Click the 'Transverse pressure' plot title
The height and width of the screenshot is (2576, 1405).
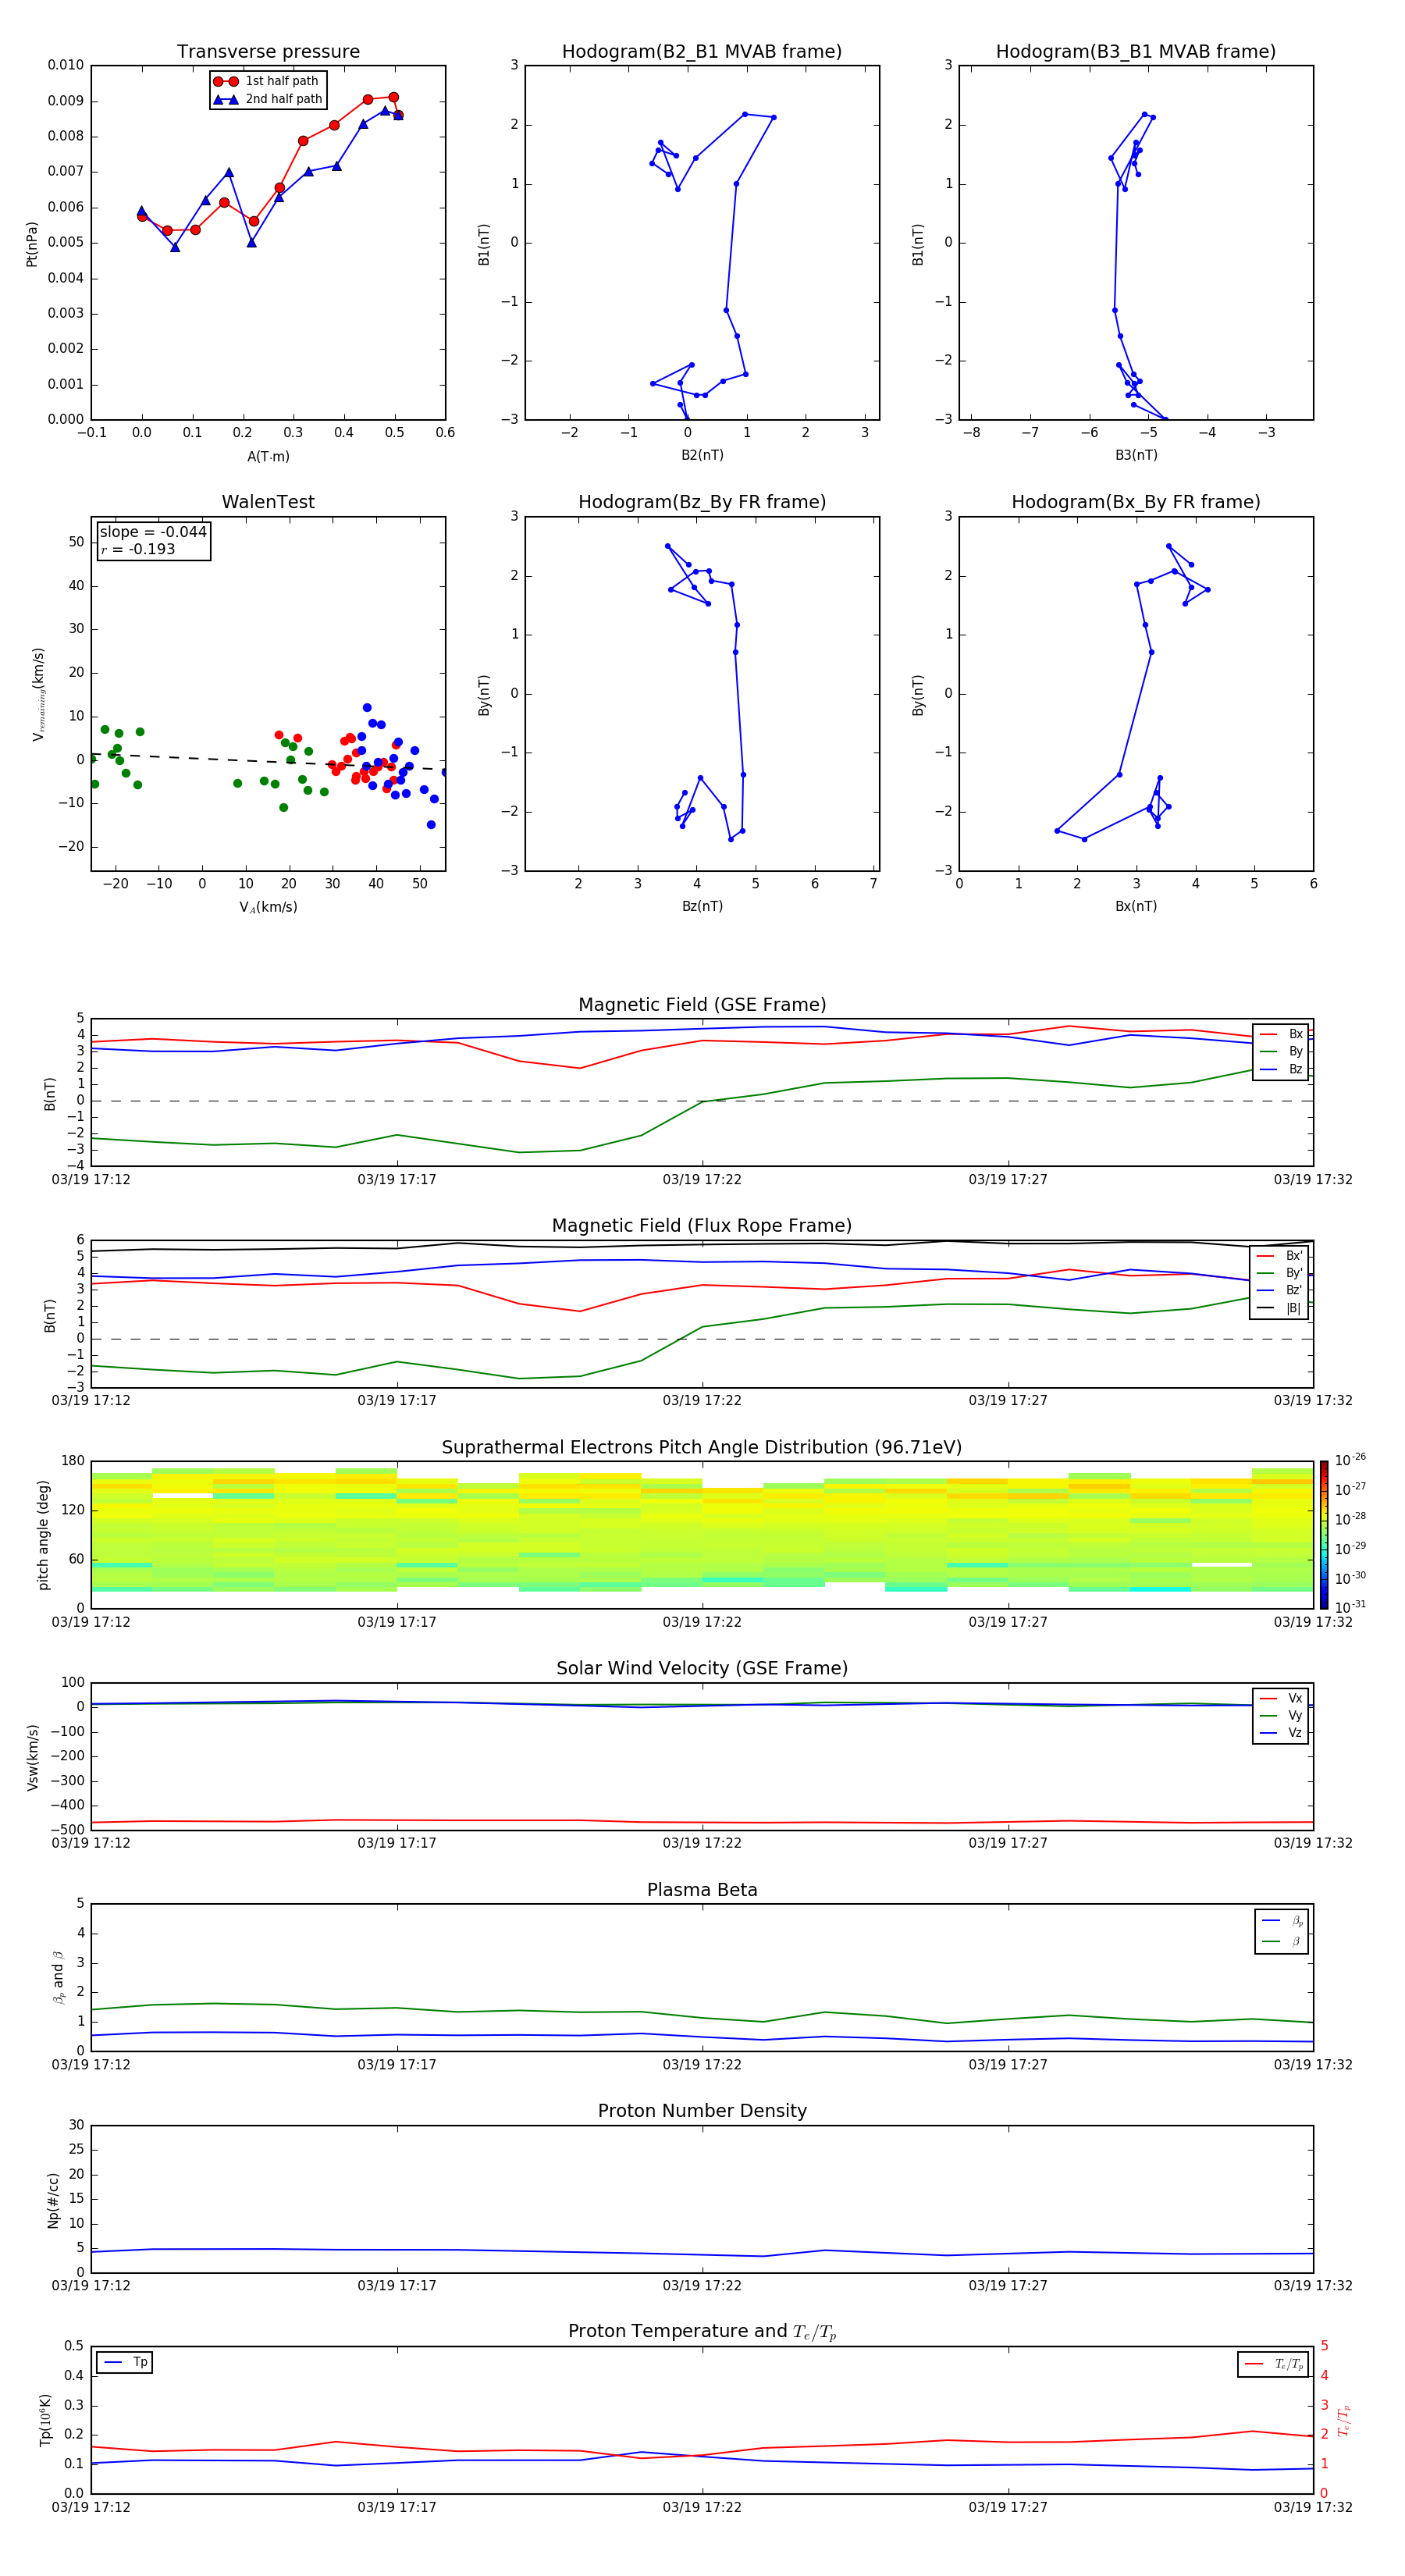[x=268, y=52]
